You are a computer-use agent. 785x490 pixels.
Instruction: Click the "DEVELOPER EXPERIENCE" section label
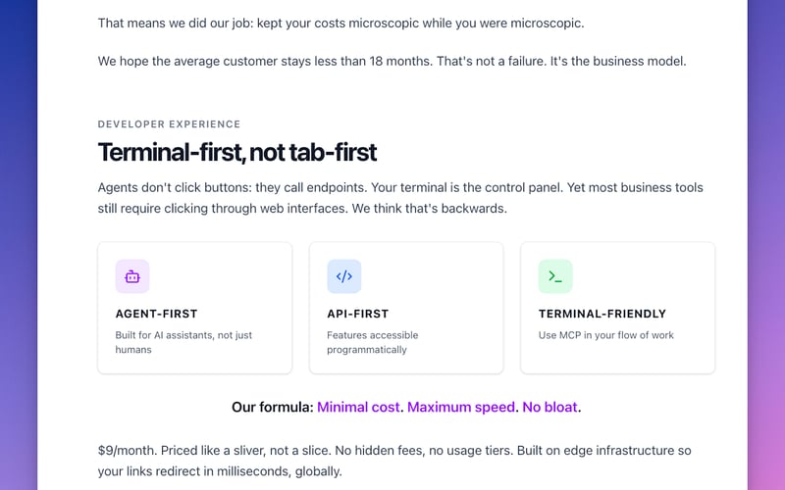169,124
